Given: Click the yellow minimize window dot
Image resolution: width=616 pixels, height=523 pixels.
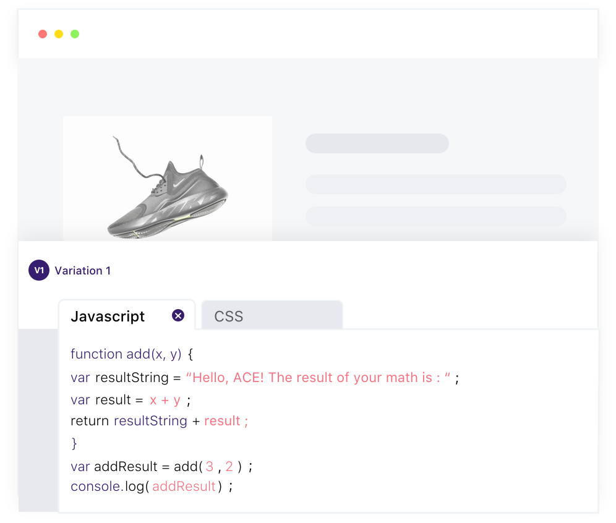Looking at the screenshot, I should 59,34.
